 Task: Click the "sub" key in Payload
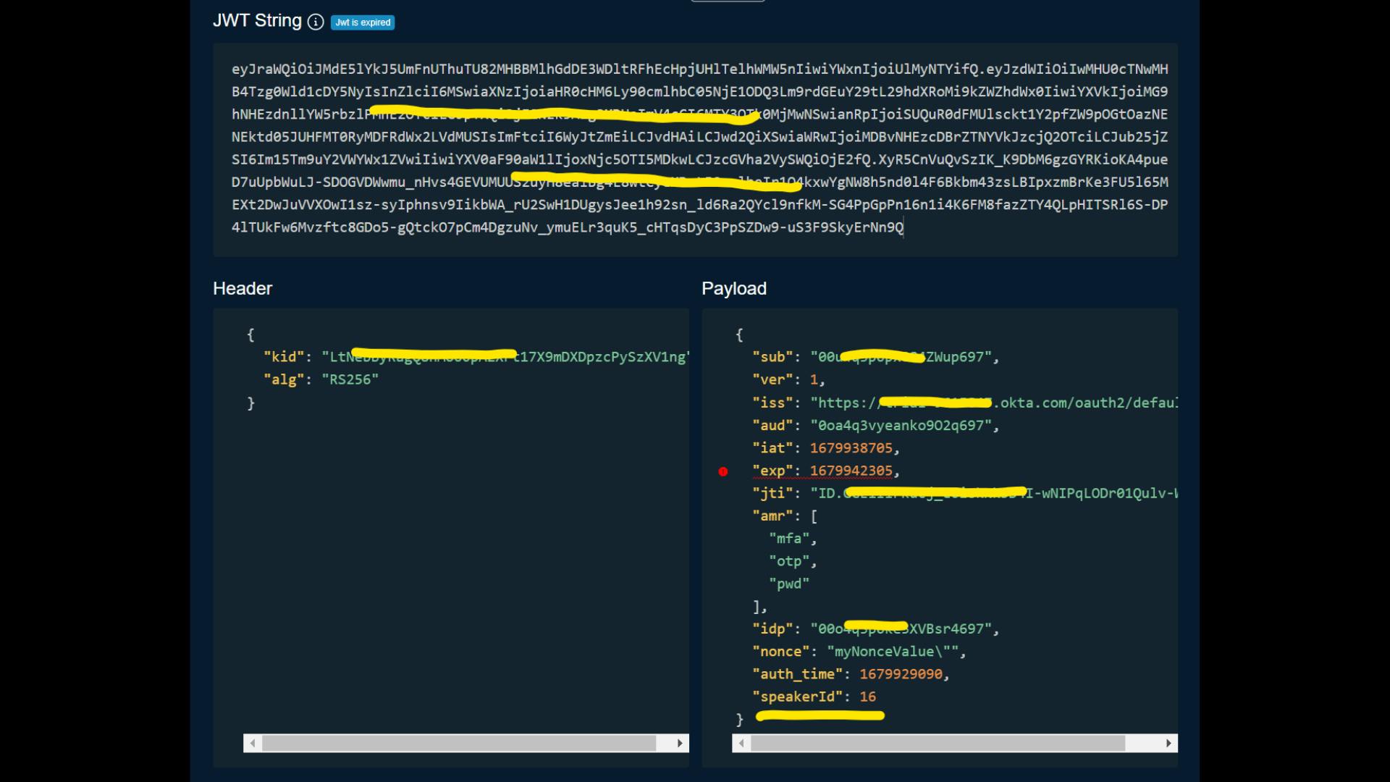point(772,357)
